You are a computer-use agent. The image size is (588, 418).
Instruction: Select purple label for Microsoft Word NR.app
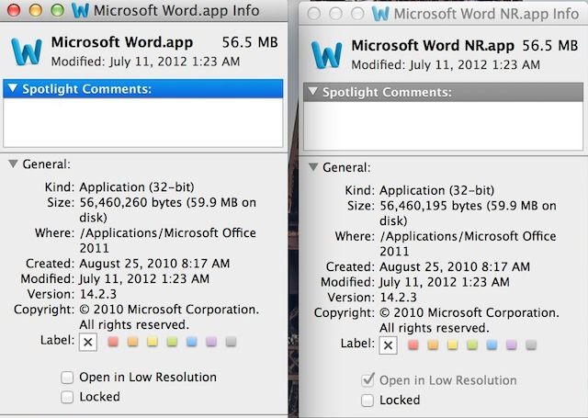[x=512, y=345]
